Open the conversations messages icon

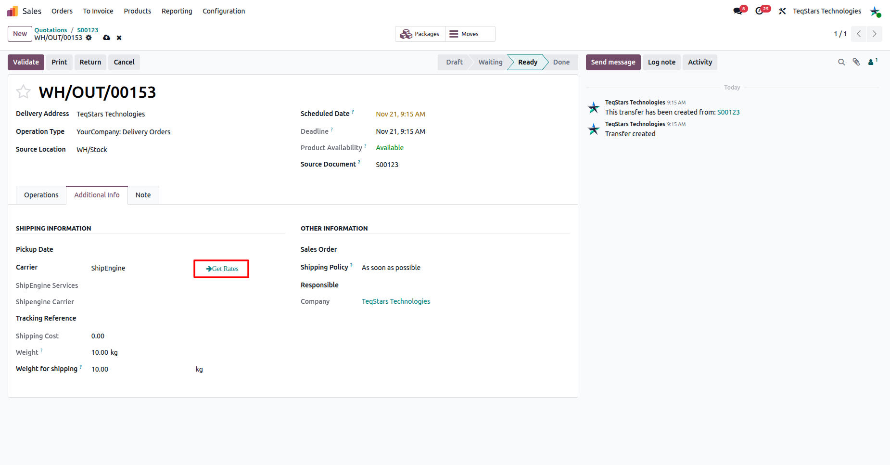738,11
